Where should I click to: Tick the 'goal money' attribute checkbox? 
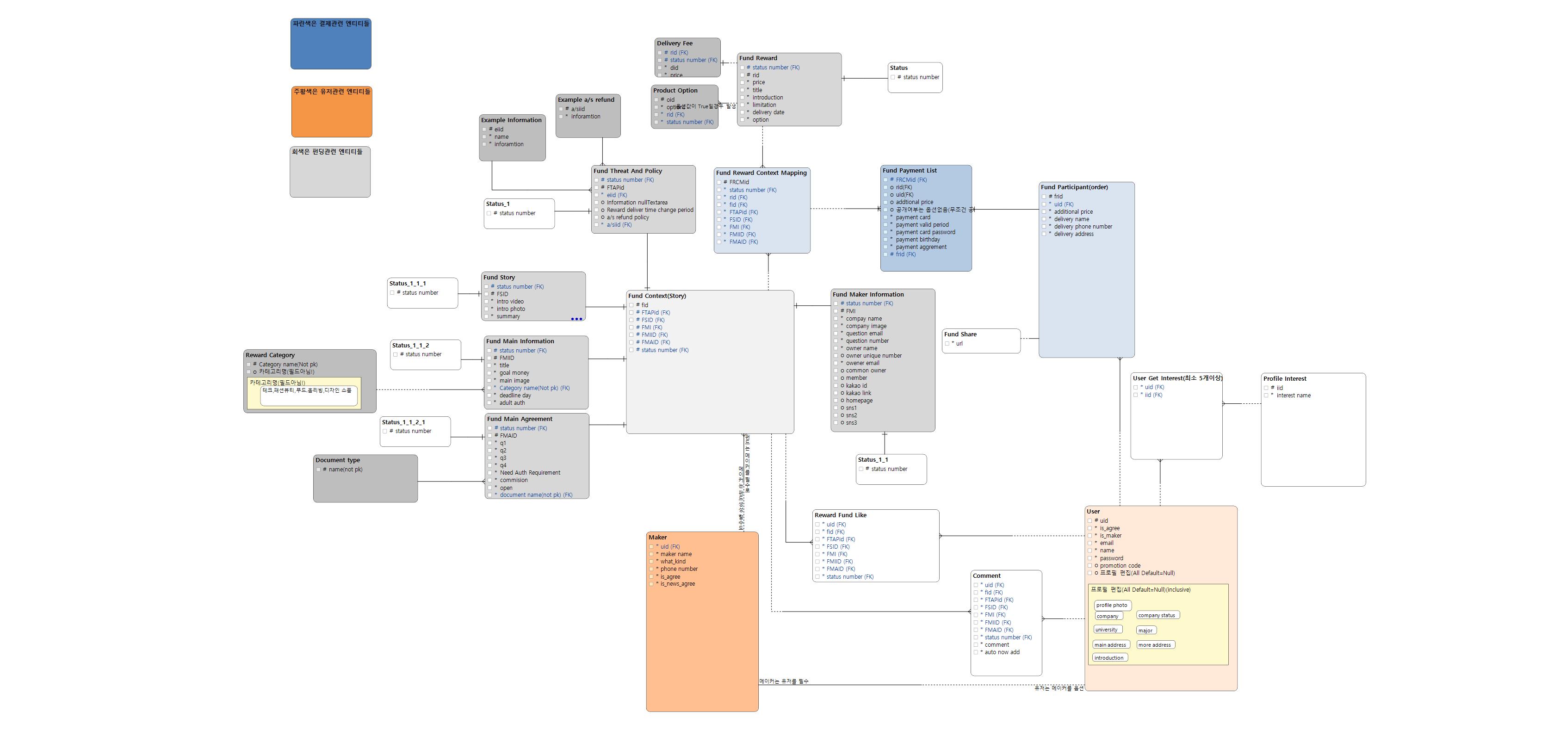click(489, 373)
